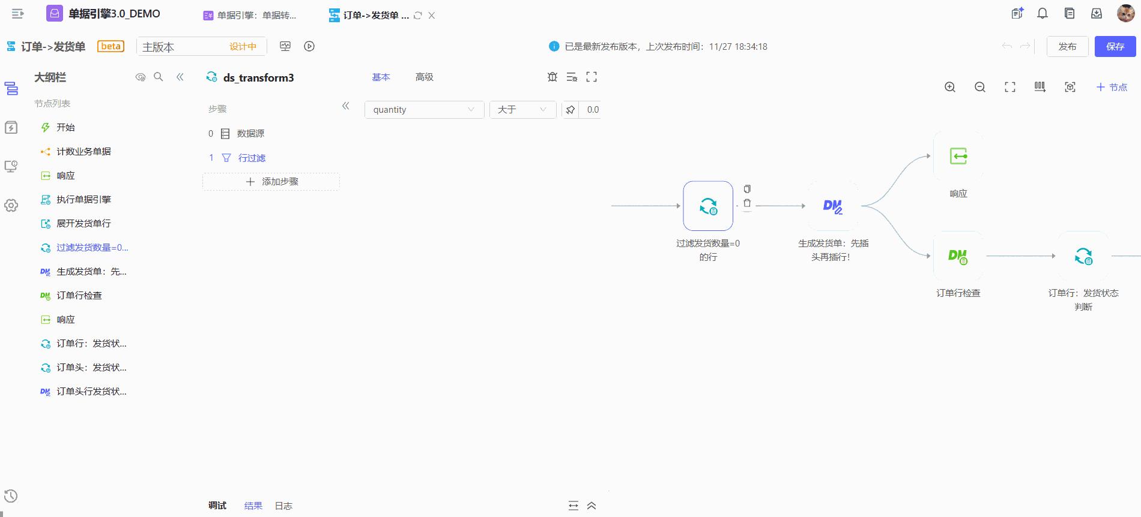Select 订单行检查 in node list
The image size is (1141, 517).
click(79, 296)
